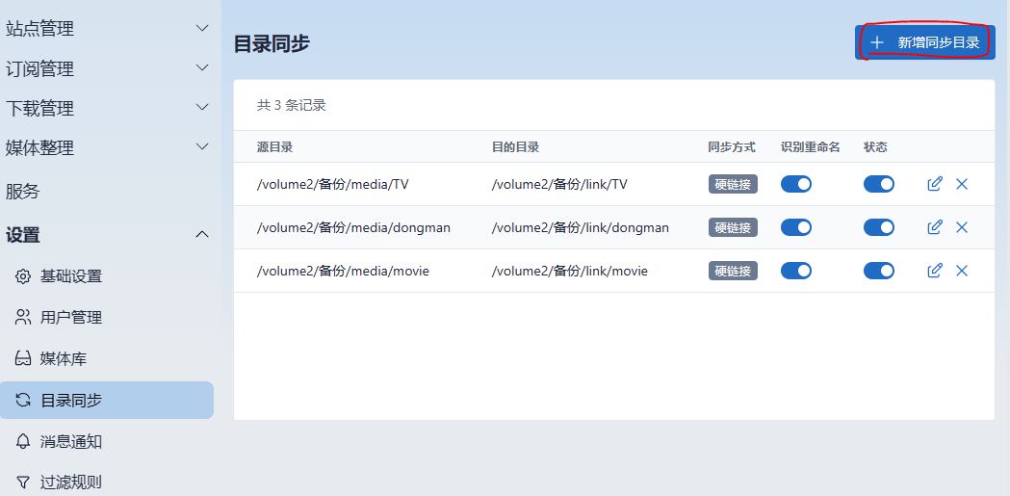The height and width of the screenshot is (496, 1010).
Task: Click edit icon for /volume2/备份/media/TV row
Action: pos(934,184)
